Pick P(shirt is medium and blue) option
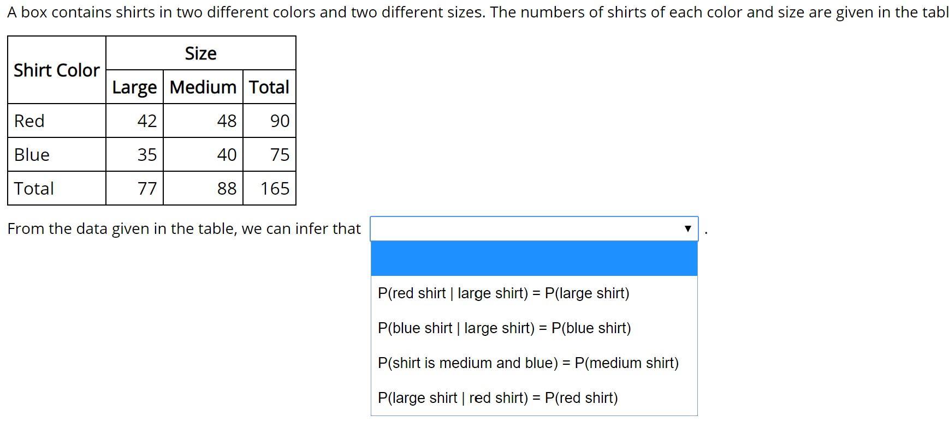 pyautogui.click(x=527, y=363)
